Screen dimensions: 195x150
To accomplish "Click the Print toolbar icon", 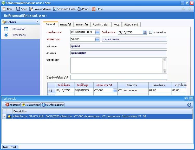I will [x=80, y=9].
